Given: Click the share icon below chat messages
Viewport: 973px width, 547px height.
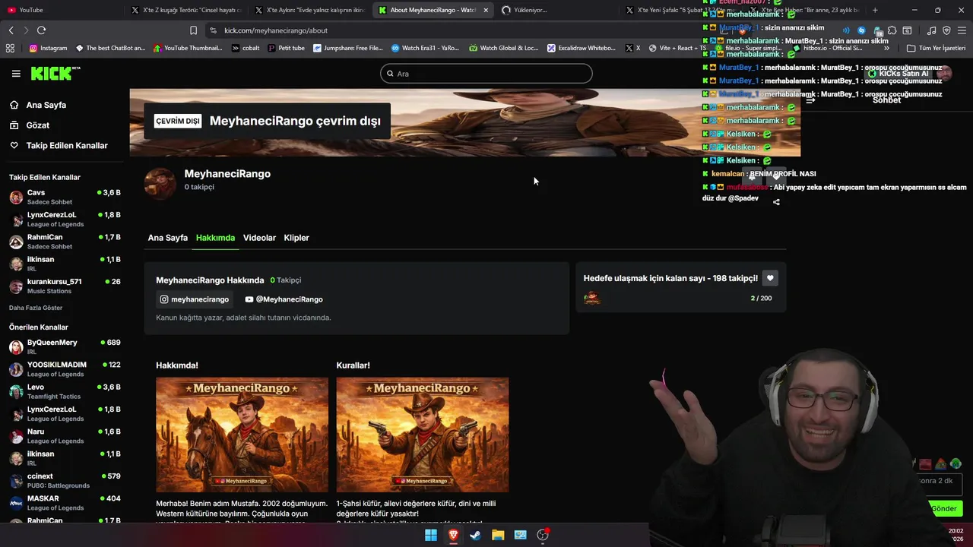Looking at the screenshot, I should pyautogui.click(x=776, y=202).
